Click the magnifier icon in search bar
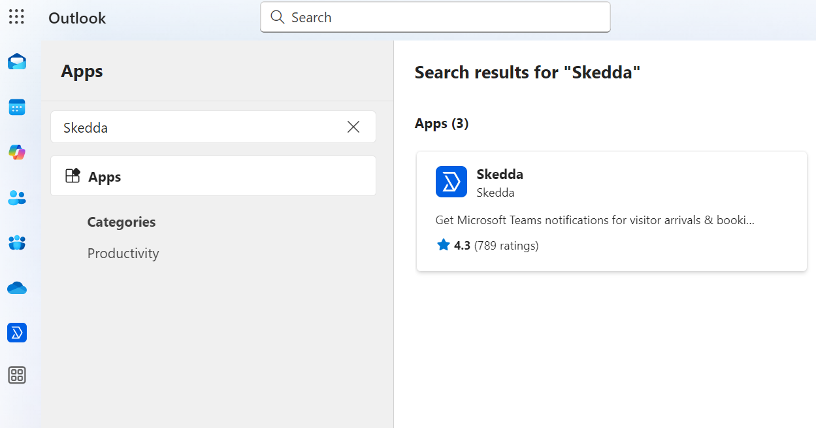This screenshot has height=428, width=816. [278, 18]
